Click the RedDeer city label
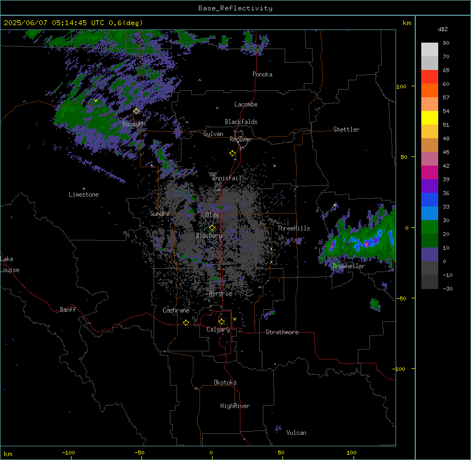This screenshot has height=460, width=471. (x=240, y=139)
